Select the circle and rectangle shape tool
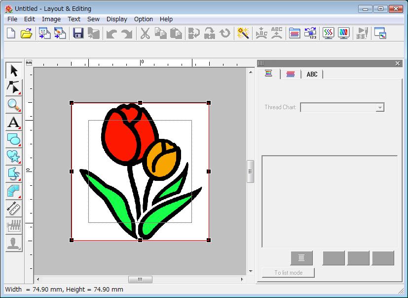Screen dimensions: 408x298 point(14,139)
